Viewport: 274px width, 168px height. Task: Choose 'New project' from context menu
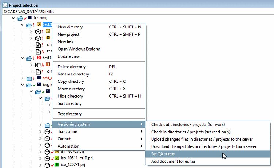click(99, 34)
